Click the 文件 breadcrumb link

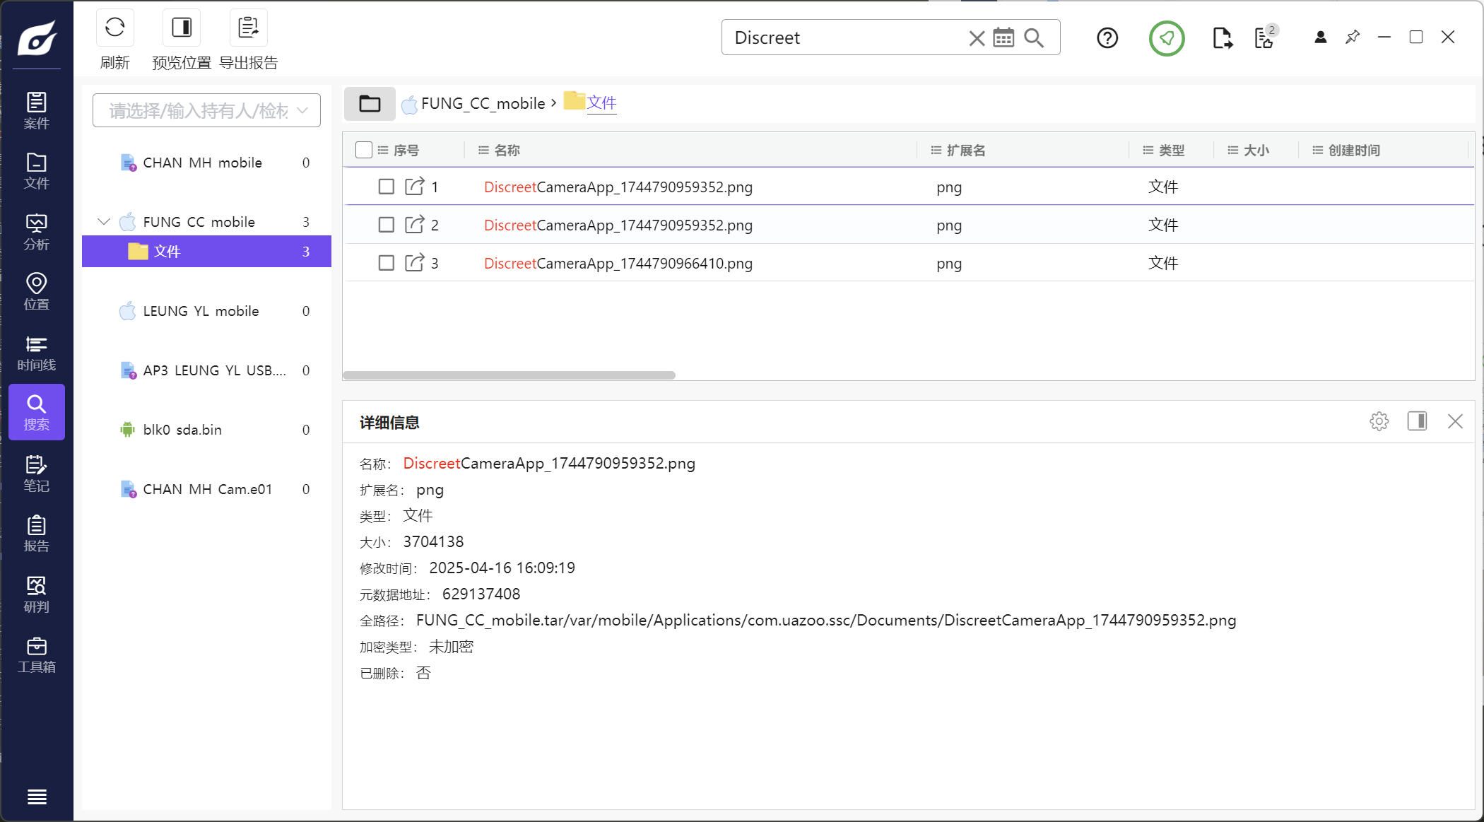(601, 103)
